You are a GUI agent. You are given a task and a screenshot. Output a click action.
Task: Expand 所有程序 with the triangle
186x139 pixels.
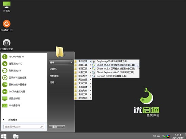click(4, 119)
